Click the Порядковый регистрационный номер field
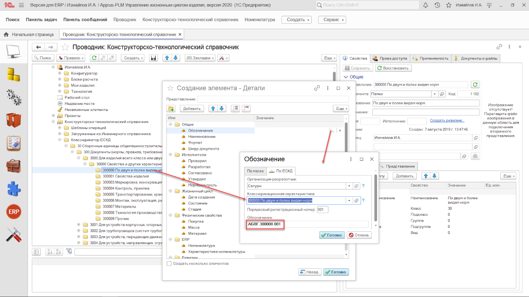The height and width of the screenshot is (297, 529). tap(323, 209)
